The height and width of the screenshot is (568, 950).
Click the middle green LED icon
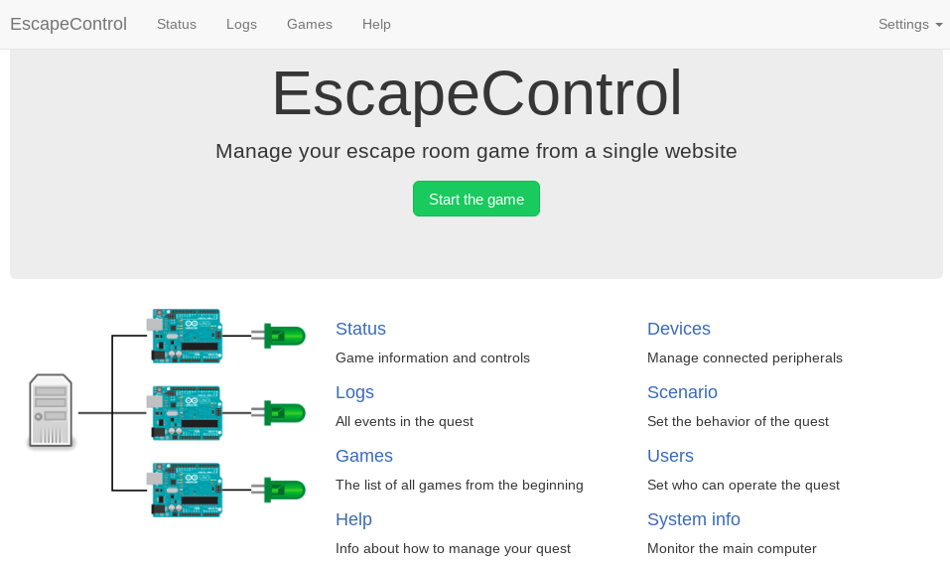(279, 413)
